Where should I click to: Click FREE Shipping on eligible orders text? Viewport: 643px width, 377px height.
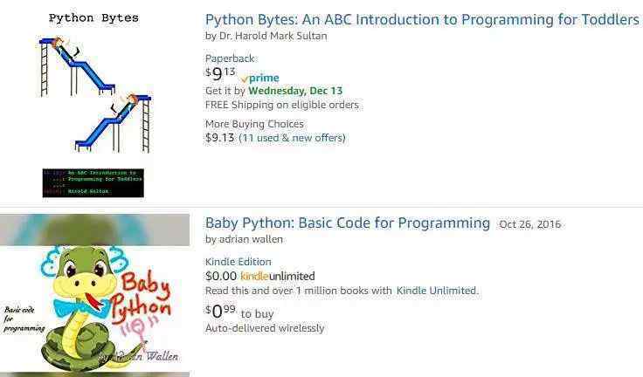(281, 105)
